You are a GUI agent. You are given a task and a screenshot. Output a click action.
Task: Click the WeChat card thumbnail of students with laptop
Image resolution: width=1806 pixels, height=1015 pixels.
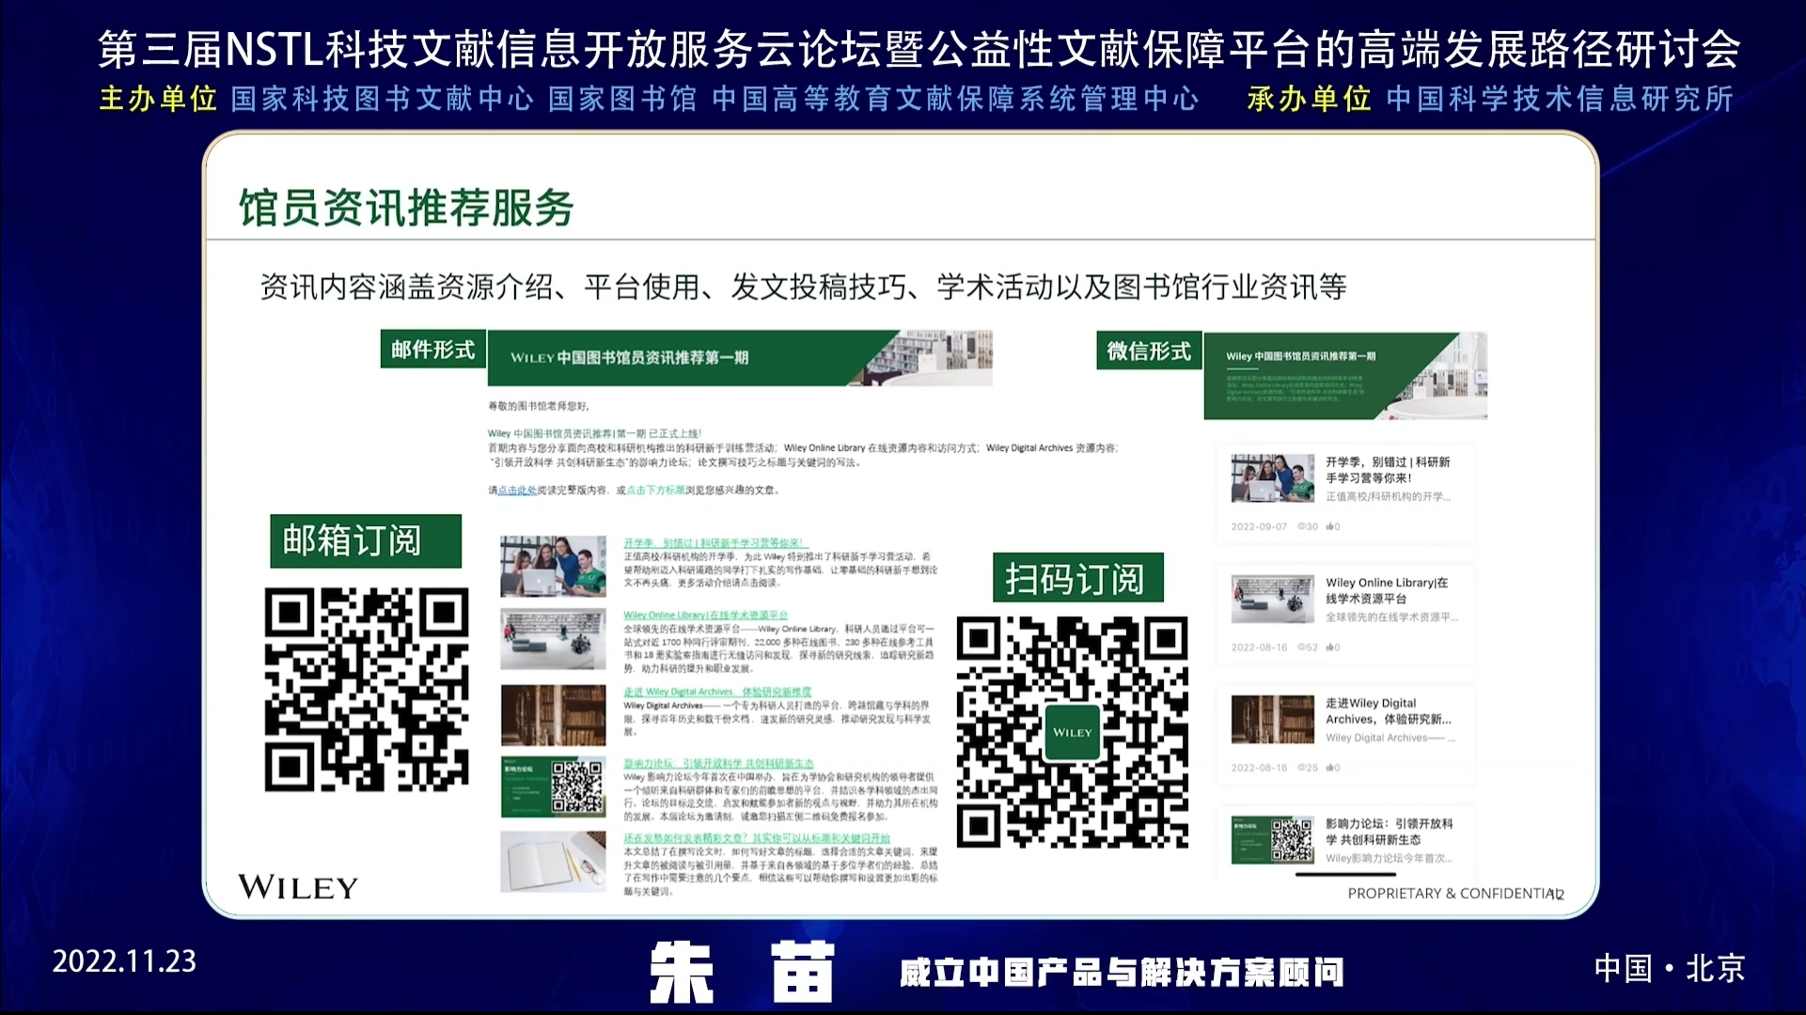click(x=1273, y=478)
